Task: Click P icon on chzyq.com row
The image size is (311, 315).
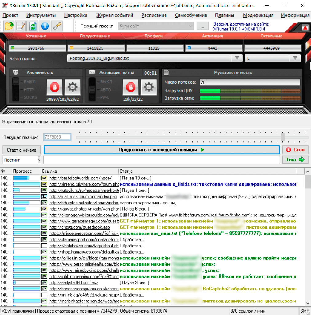Action: point(44,227)
